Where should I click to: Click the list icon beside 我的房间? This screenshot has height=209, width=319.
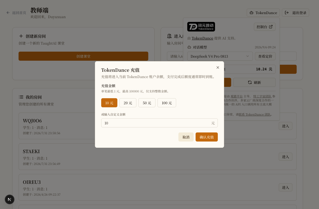coord(21,97)
